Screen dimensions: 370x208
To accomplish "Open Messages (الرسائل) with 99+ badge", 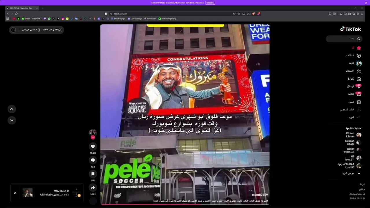I will [354, 86].
